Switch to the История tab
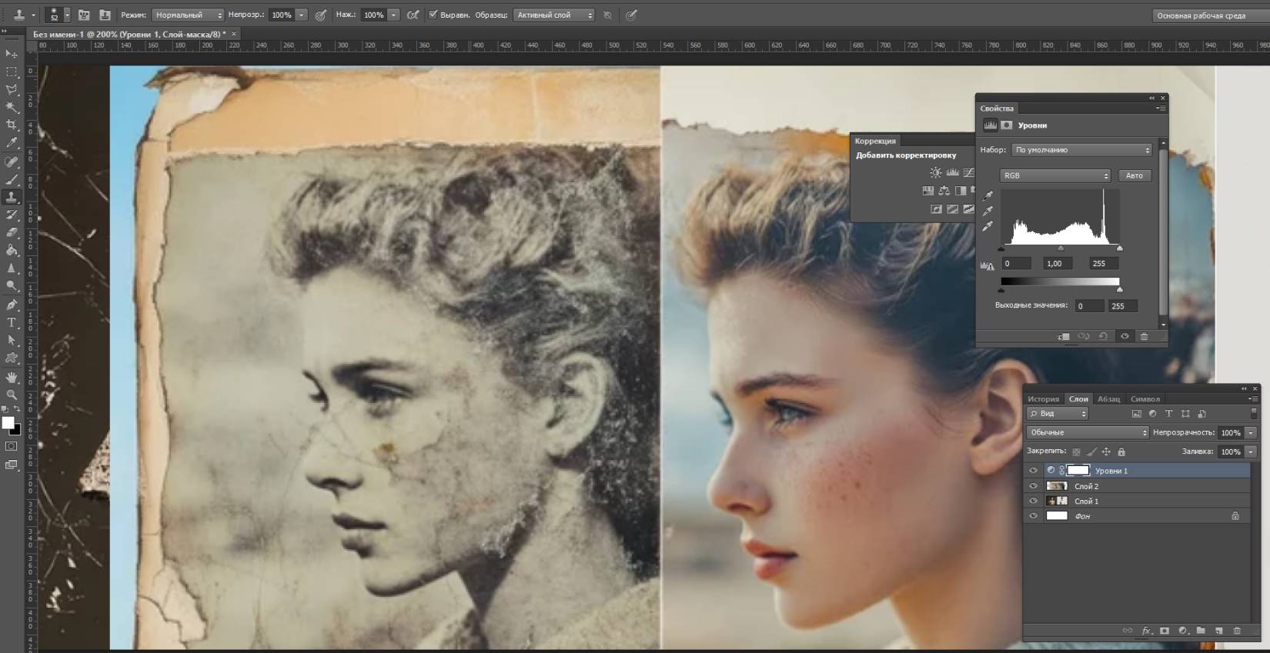The height and width of the screenshot is (653, 1270). 1043,399
